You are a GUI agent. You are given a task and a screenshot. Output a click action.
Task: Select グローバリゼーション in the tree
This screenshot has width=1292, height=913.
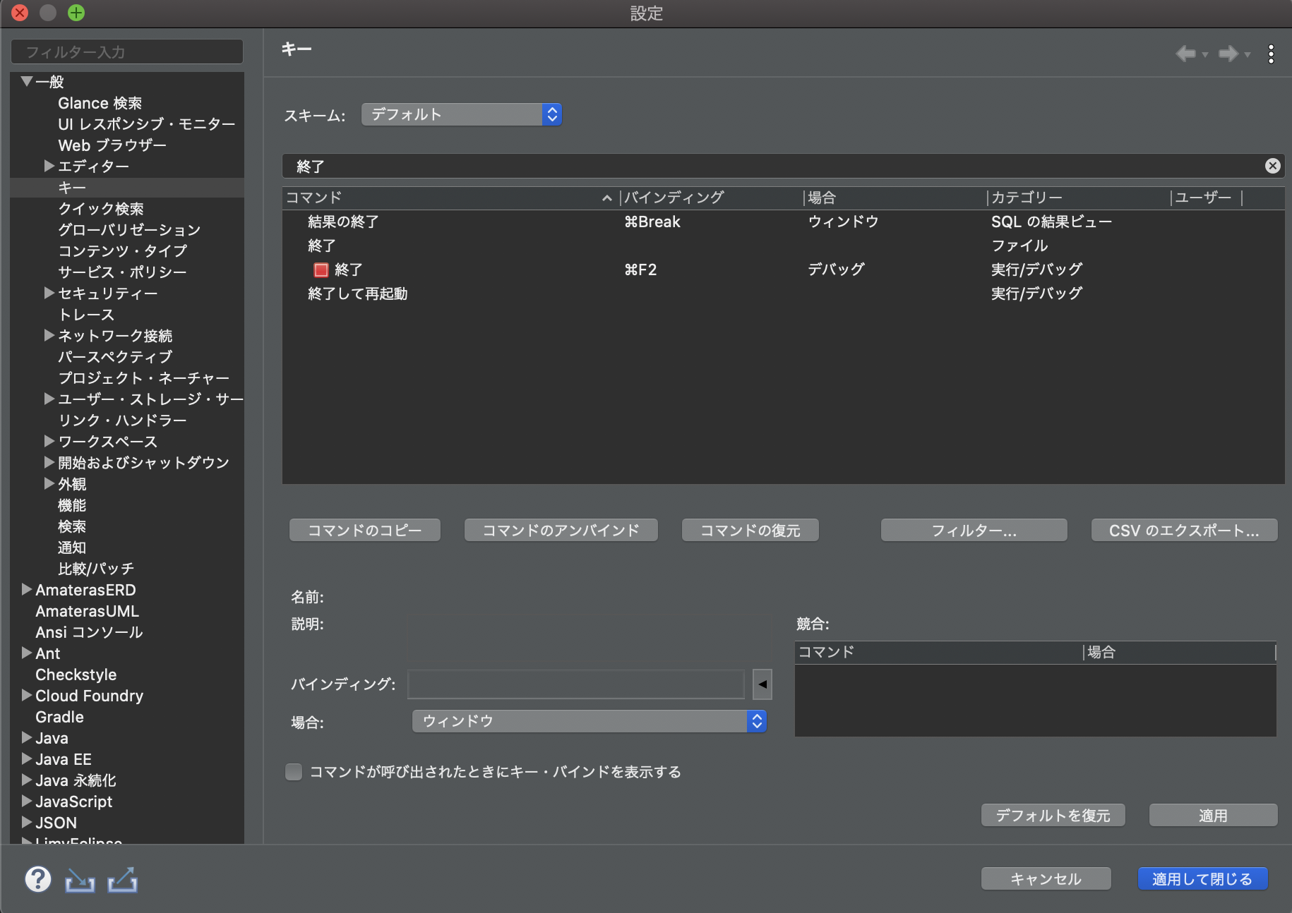[129, 230]
